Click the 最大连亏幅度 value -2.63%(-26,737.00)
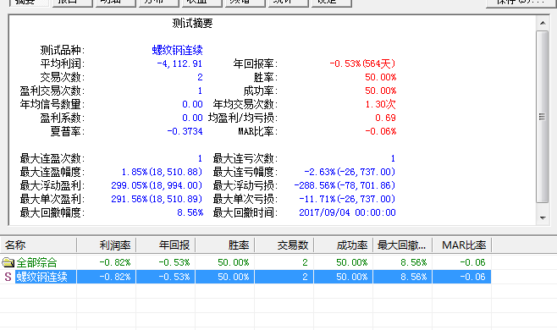The height and width of the screenshot is (330, 557). coord(350,172)
